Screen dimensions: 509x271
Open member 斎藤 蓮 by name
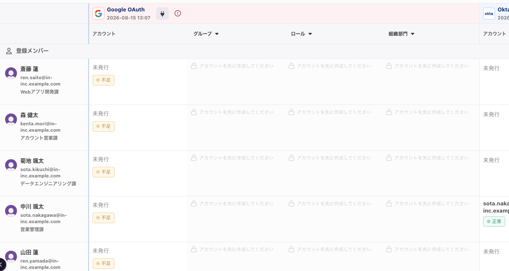29,69
